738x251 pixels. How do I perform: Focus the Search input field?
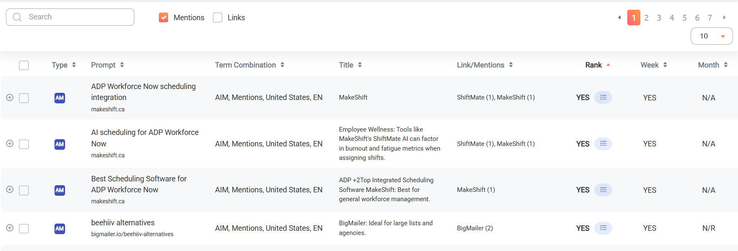click(x=70, y=17)
